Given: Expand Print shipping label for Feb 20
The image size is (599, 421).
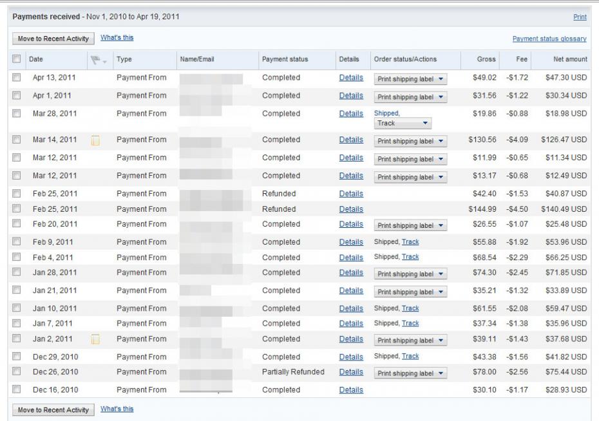Looking at the screenshot, I should pyautogui.click(x=410, y=225).
